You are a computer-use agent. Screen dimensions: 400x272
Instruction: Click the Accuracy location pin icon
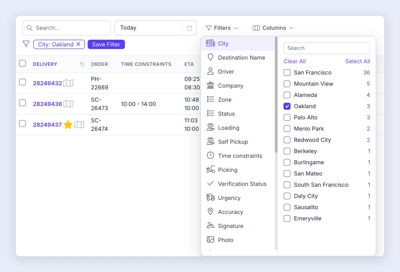coord(210,211)
